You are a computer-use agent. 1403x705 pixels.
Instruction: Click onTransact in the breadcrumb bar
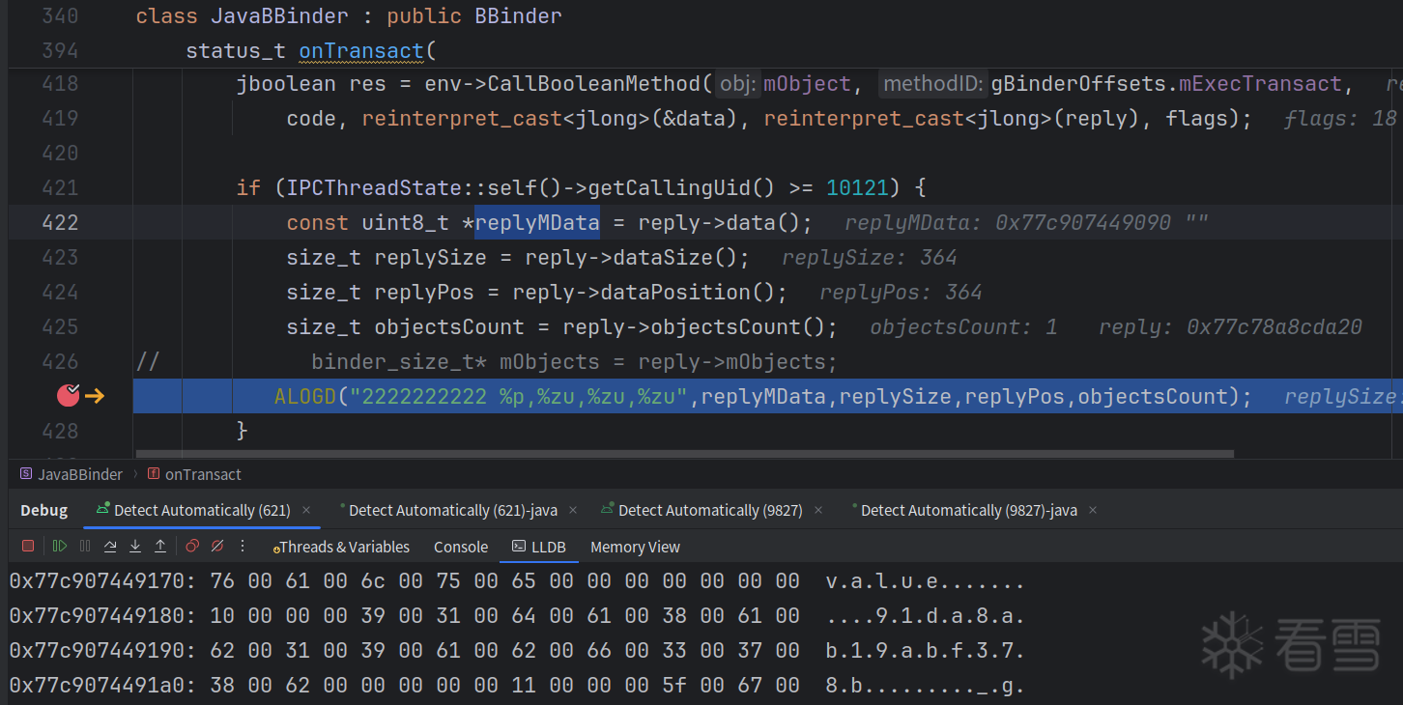click(203, 474)
